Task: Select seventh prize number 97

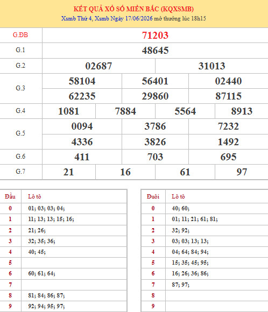Action: point(242,172)
